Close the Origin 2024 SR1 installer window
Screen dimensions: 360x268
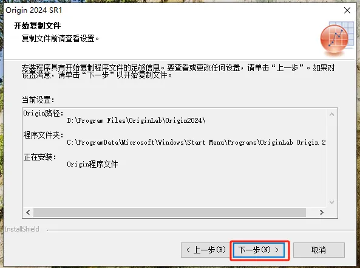[347, 10]
